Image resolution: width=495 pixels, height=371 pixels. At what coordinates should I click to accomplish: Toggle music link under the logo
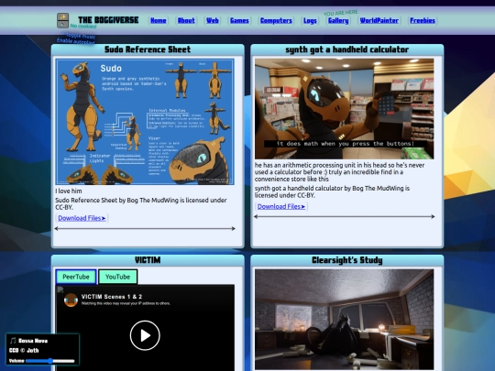point(79,36)
